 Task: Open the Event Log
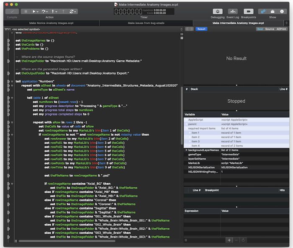[x=233, y=11]
